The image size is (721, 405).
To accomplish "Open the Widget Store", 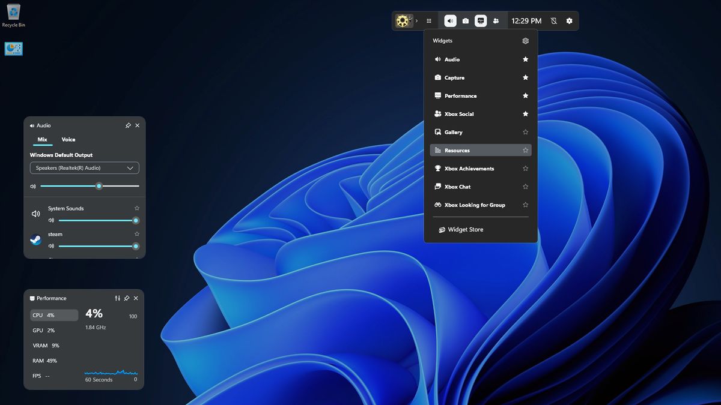I will (x=461, y=229).
